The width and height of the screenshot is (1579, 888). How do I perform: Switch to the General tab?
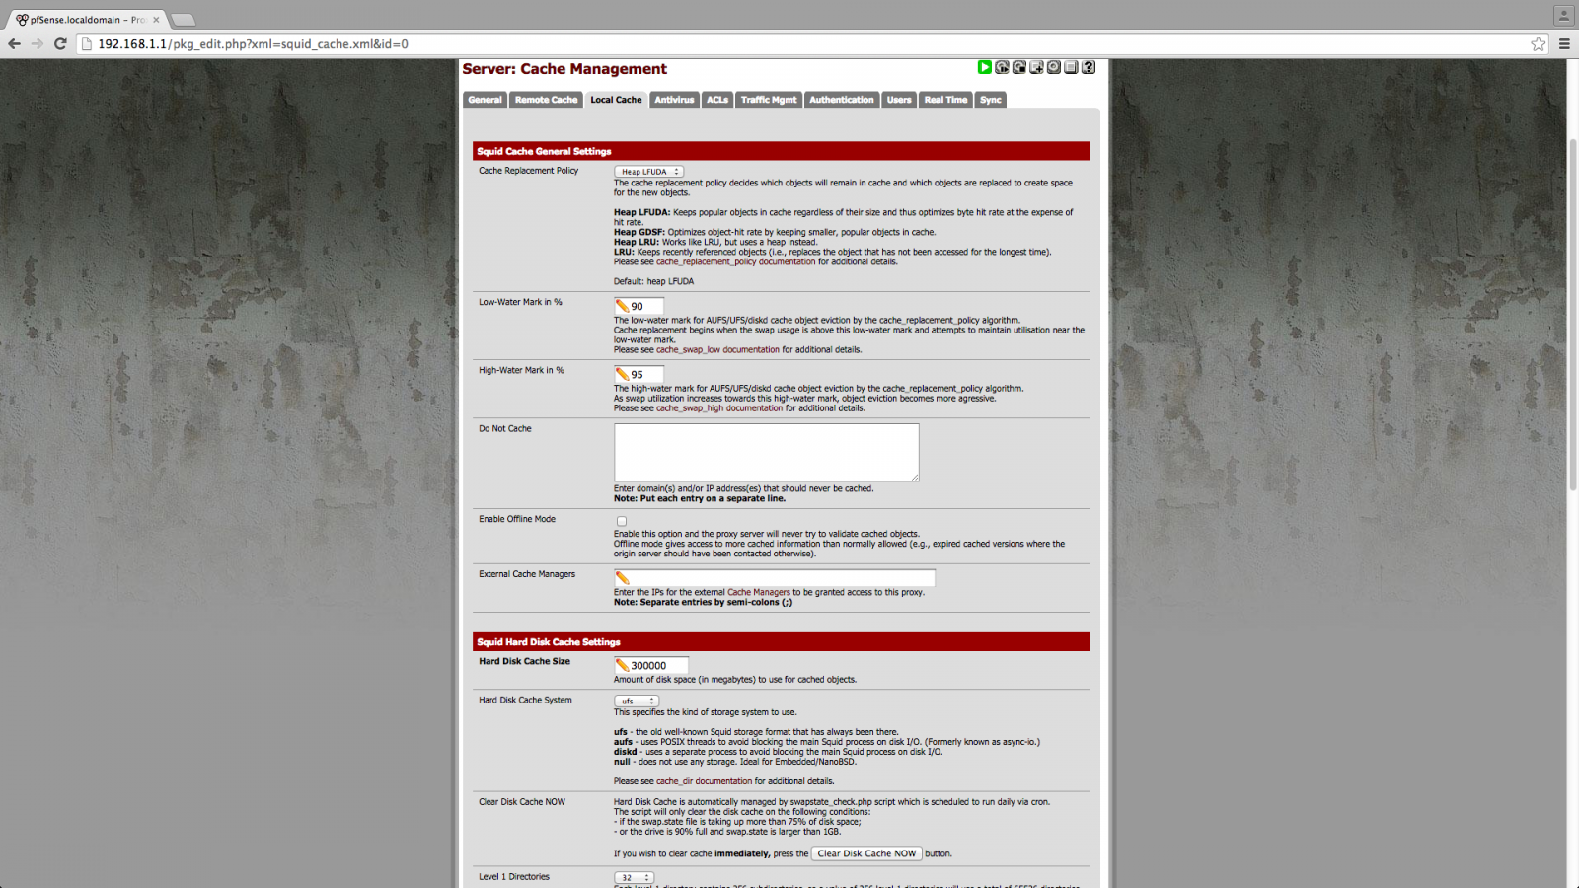[485, 100]
